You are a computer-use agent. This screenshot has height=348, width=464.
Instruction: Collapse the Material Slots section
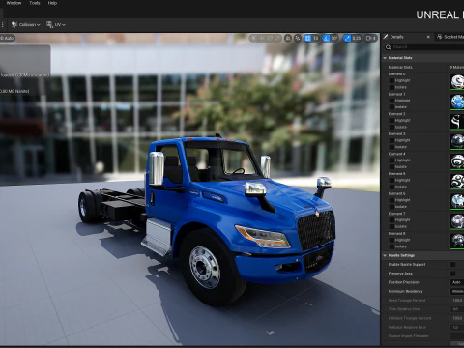pos(385,58)
